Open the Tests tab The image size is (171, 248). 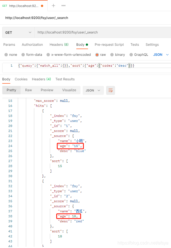pyautogui.click(x=135, y=45)
